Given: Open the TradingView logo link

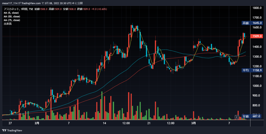Looking at the screenshot, I should point(12,130).
